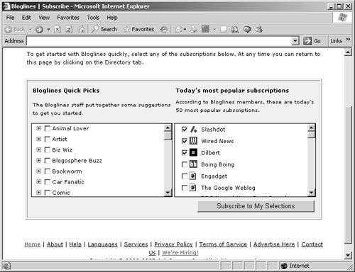Click the page scrollbar up arrow
This screenshot has height=272, width=355.
tap(348, 52)
